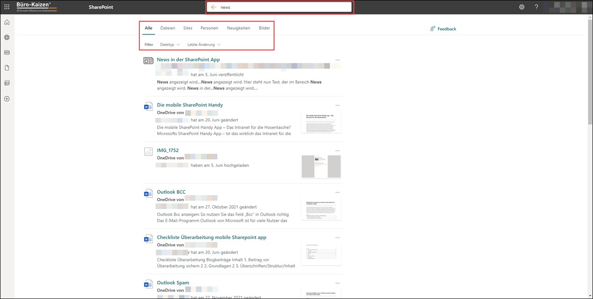Image resolution: width=593 pixels, height=299 pixels.
Task: Open more options for IMG_1752
Action: click(338, 150)
